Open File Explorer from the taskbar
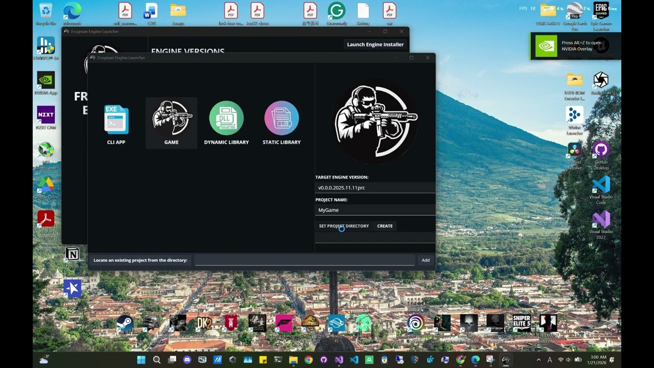The image size is (654, 368). tap(293, 360)
